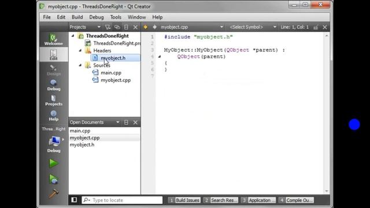370x208 pixels.
Task: Go forward in editor navigation history
Action: pos(154,27)
